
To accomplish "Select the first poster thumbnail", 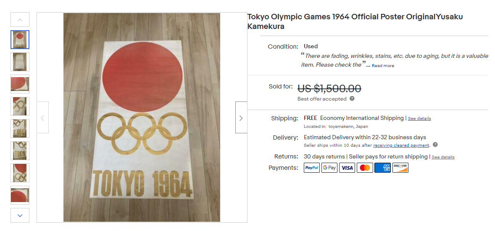I will click(x=20, y=40).
